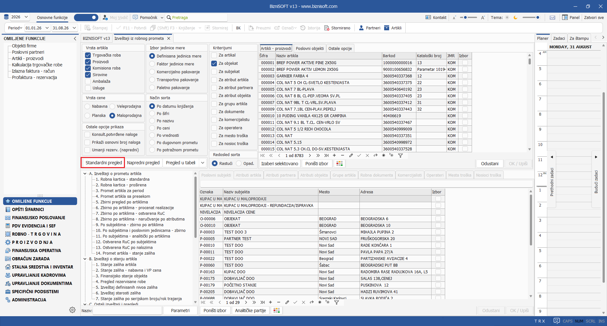
Task: Click the Štampaj printer icon
Action: click(88, 28)
